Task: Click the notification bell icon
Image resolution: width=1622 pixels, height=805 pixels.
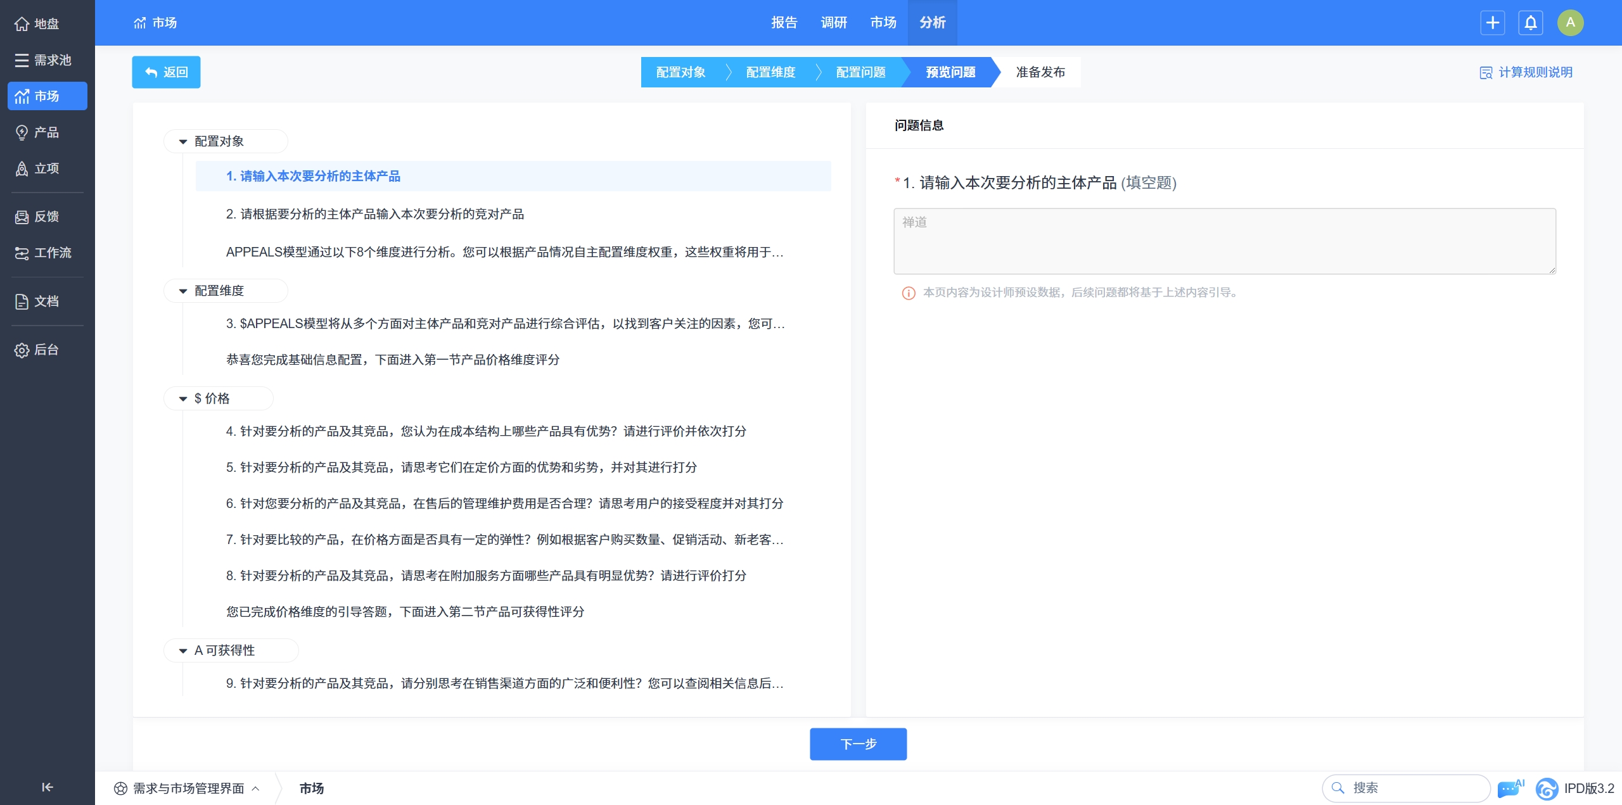Action: click(x=1530, y=23)
